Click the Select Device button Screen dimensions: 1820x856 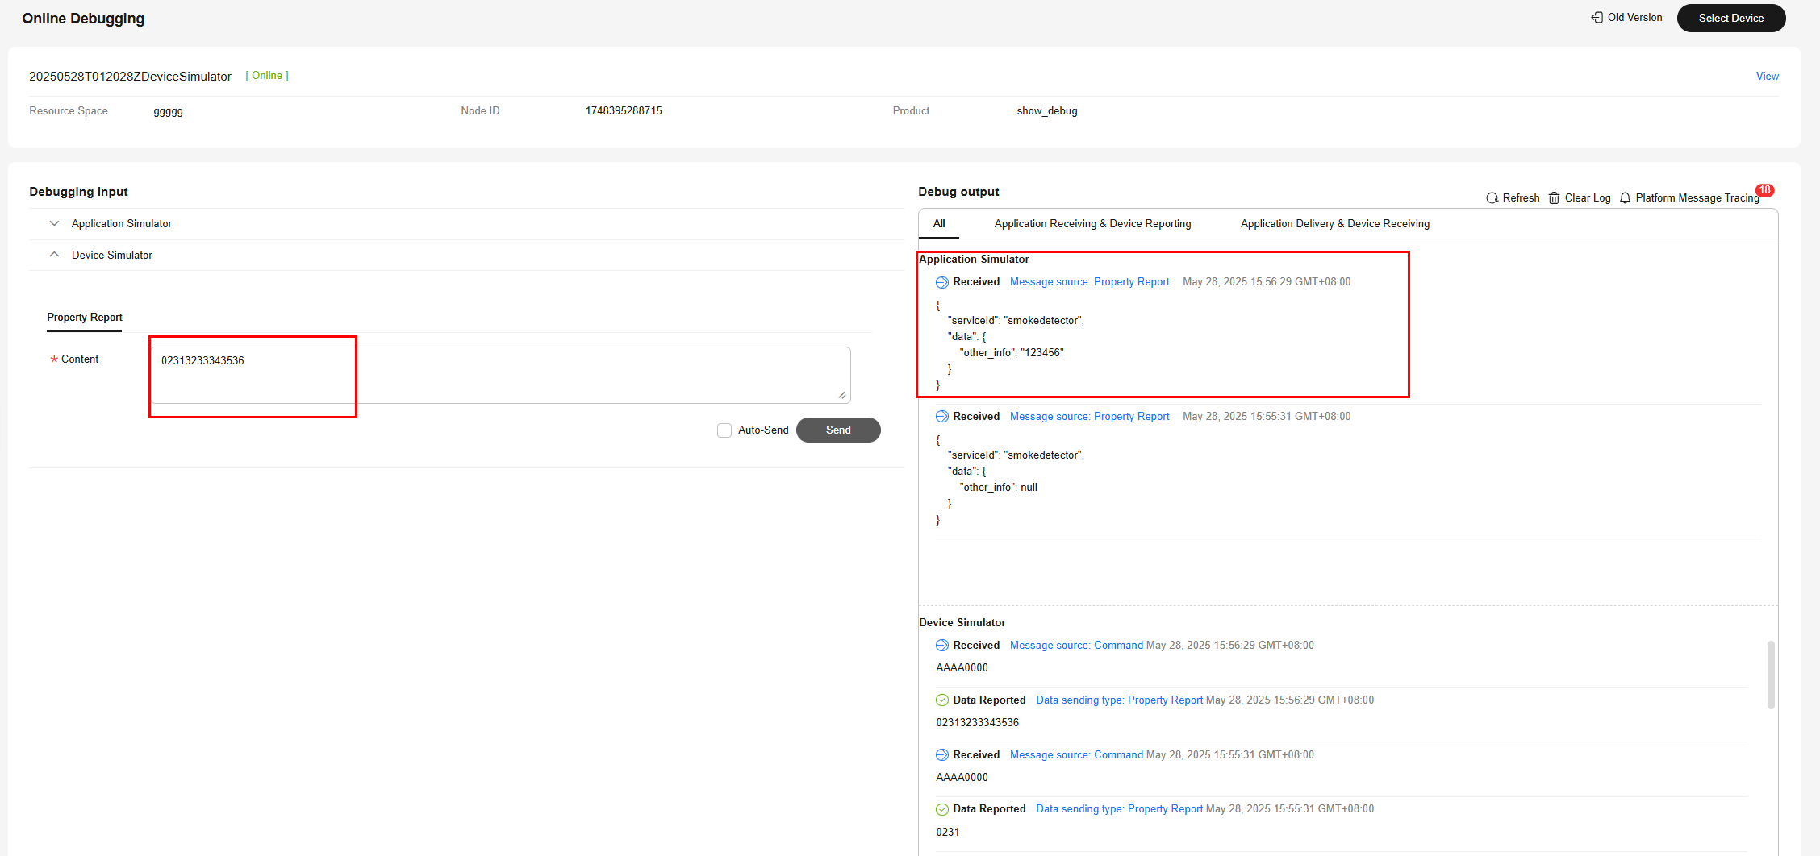click(x=1731, y=18)
